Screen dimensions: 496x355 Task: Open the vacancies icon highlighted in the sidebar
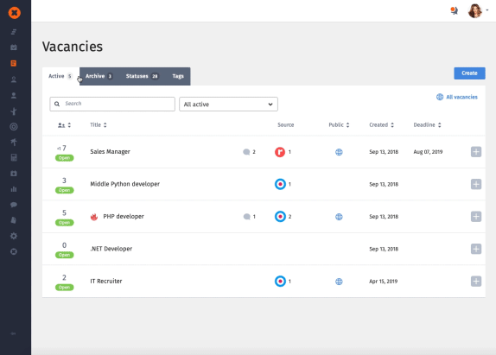14,63
